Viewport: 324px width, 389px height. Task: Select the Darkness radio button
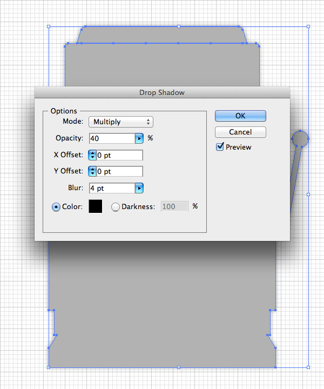tap(115, 207)
